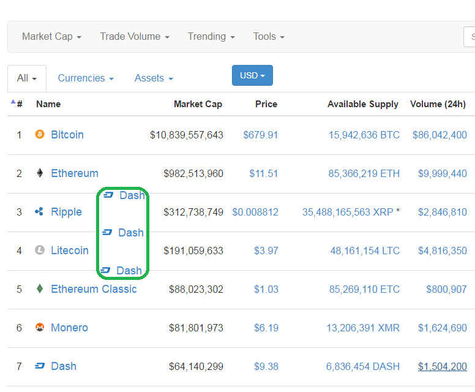This screenshot has height=392, width=475.
Task: Expand the Tools menu
Action: [269, 36]
